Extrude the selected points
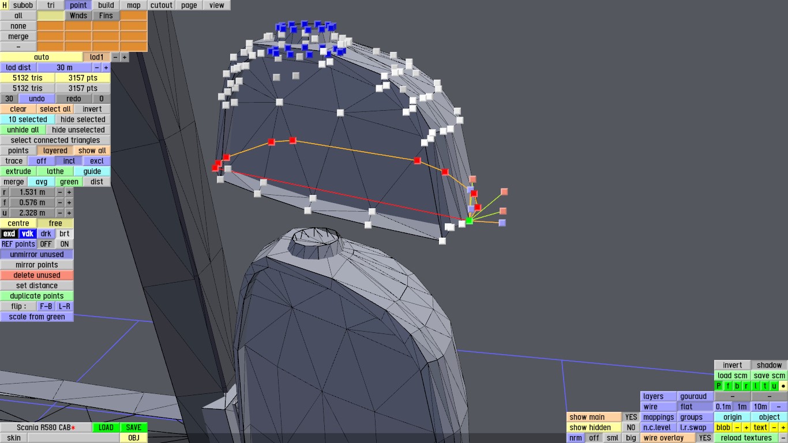788x443 pixels. [x=18, y=171]
